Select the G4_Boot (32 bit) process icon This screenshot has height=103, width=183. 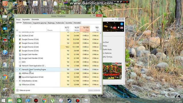[x=20, y=35]
